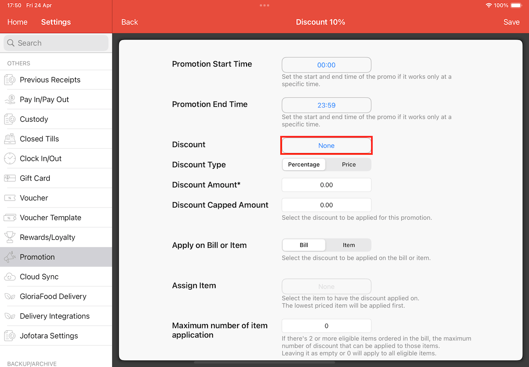Image resolution: width=529 pixels, height=367 pixels.
Task: Click the Rewards/Loyalty trophy icon
Action: click(10, 237)
